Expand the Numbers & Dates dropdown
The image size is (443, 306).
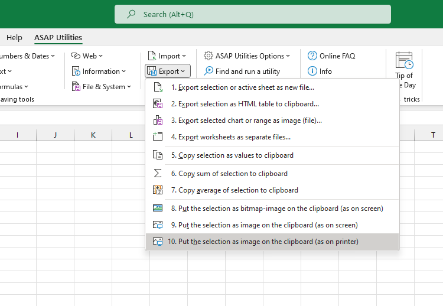(27, 56)
